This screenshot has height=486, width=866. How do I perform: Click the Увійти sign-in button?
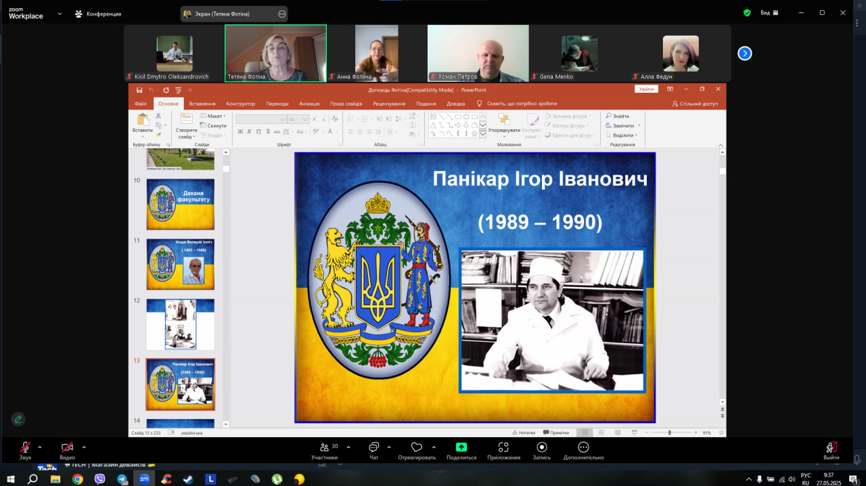pyautogui.click(x=646, y=89)
